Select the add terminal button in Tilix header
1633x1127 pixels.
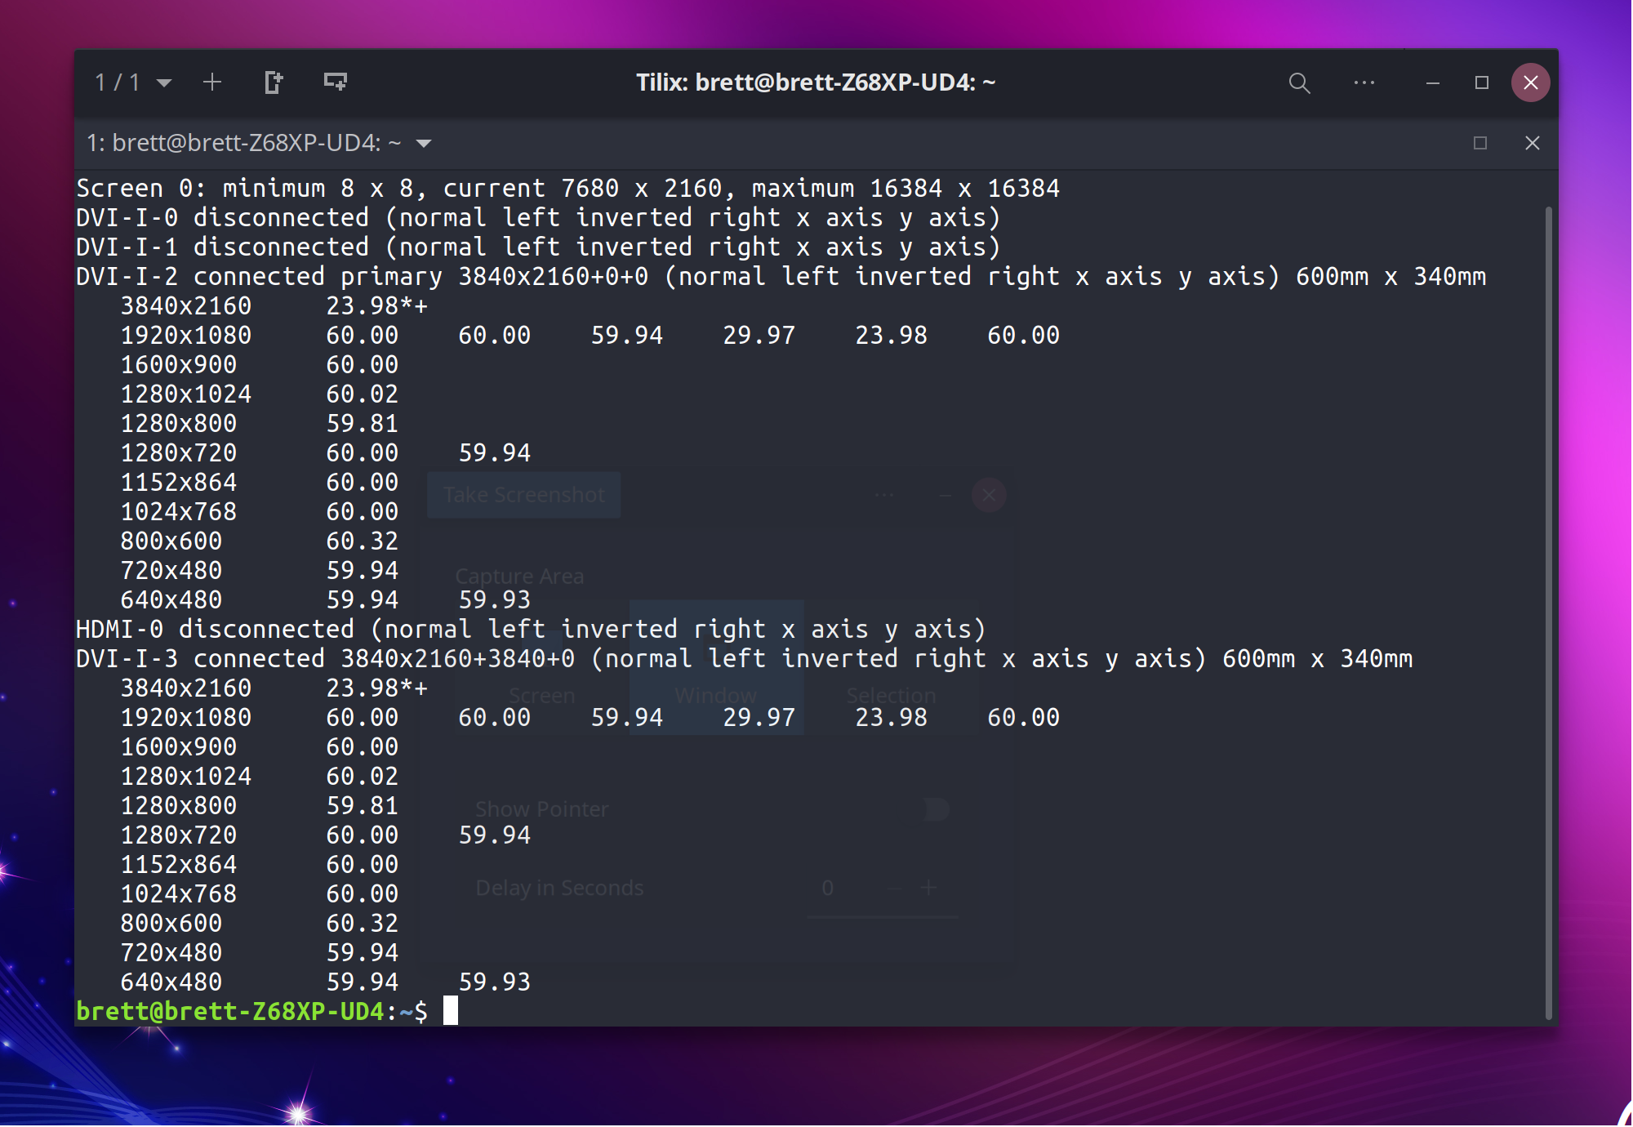(212, 82)
